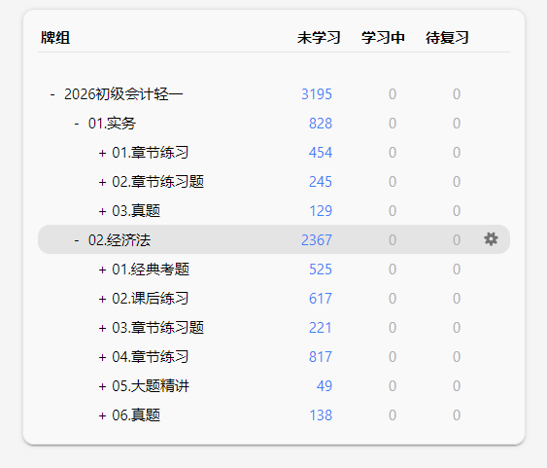The height and width of the screenshot is (468, 547).
Task: Expand the 05.大题精讲 deck
Action: tap(102, 386)
